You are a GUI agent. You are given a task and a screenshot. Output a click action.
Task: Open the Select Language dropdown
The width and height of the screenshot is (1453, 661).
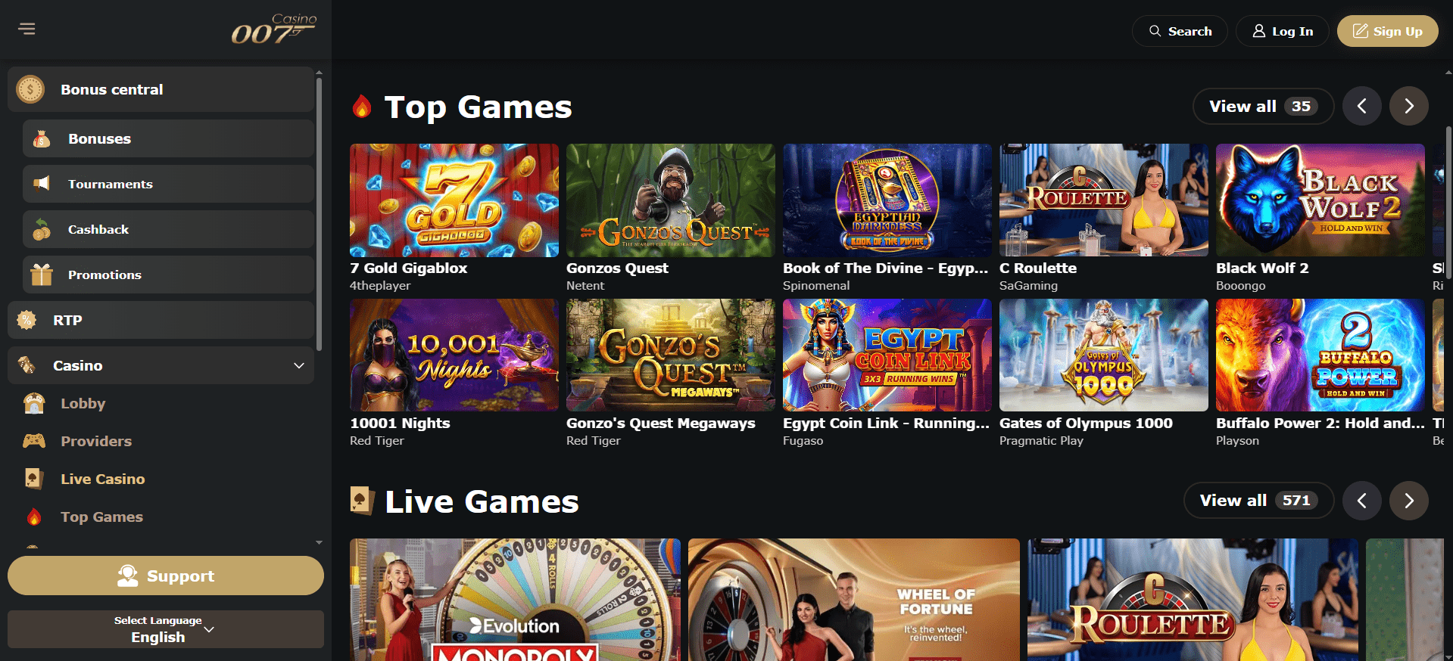(x=166, y=629)
